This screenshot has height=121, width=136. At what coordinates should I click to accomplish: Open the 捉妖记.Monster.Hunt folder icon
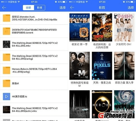(x=6, y=18)
